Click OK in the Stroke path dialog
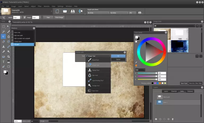This screenshot has width=204, height=123. pos(118,56)
